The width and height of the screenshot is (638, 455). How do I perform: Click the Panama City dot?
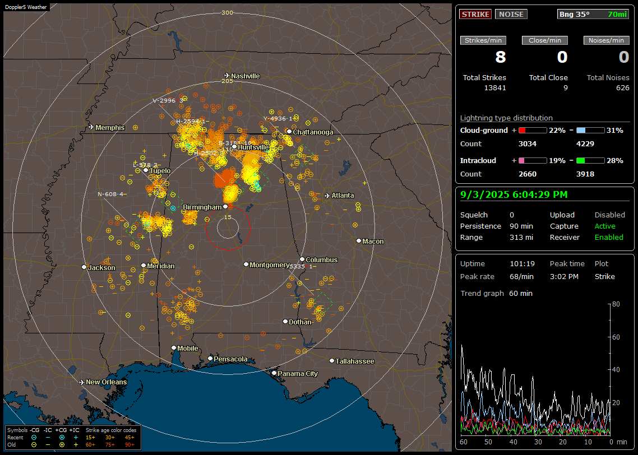[x=274, y=373]
